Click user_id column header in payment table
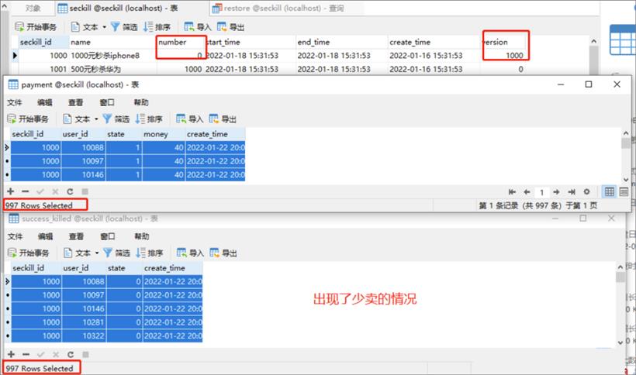The height and width of the screenshot is (375, 636). [x=83, y=134]
